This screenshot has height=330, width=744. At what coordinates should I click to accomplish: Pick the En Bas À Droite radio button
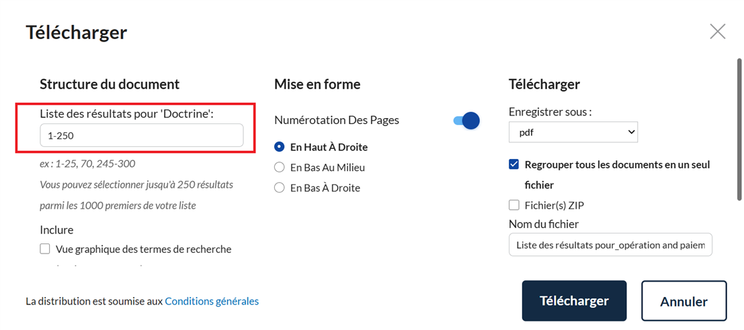pyautogui.click(x=280, y=188)
